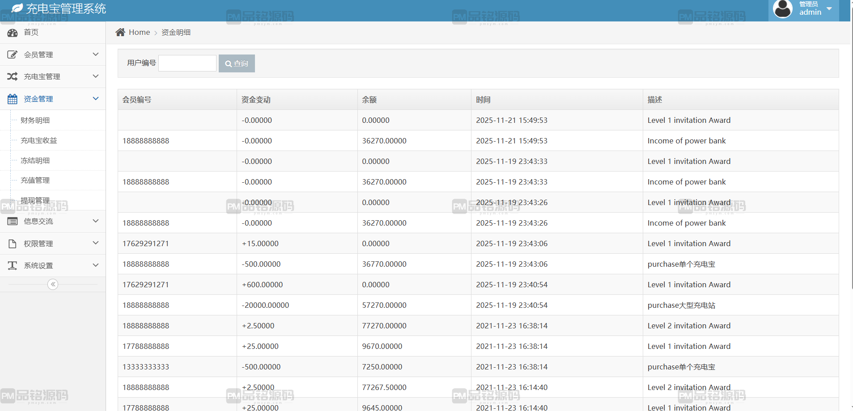Image resolution: width=853 pixels, height=411 pixels.
Task: Click the 系统设置 text-size icon
Action: pos(13,265)
